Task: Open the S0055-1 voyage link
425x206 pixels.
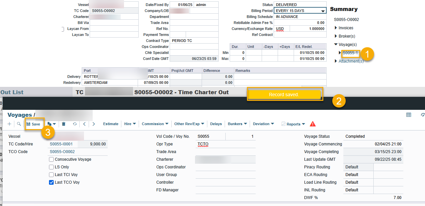Action: (x=350, y=53)
